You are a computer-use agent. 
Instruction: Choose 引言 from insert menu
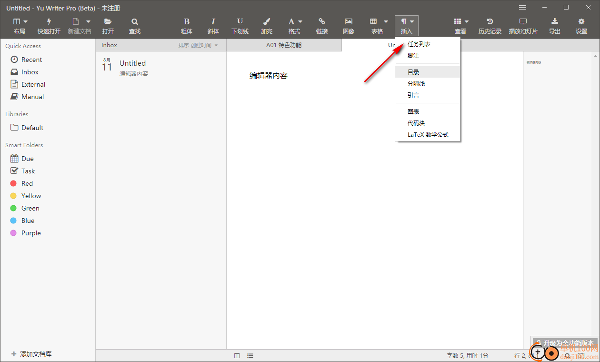428,95
